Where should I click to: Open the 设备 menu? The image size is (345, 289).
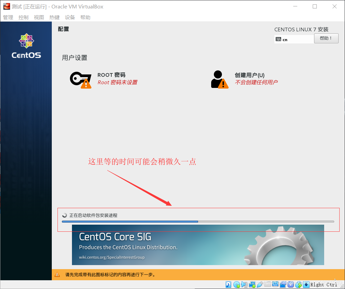pyautogui.click(x=70, y=17)
